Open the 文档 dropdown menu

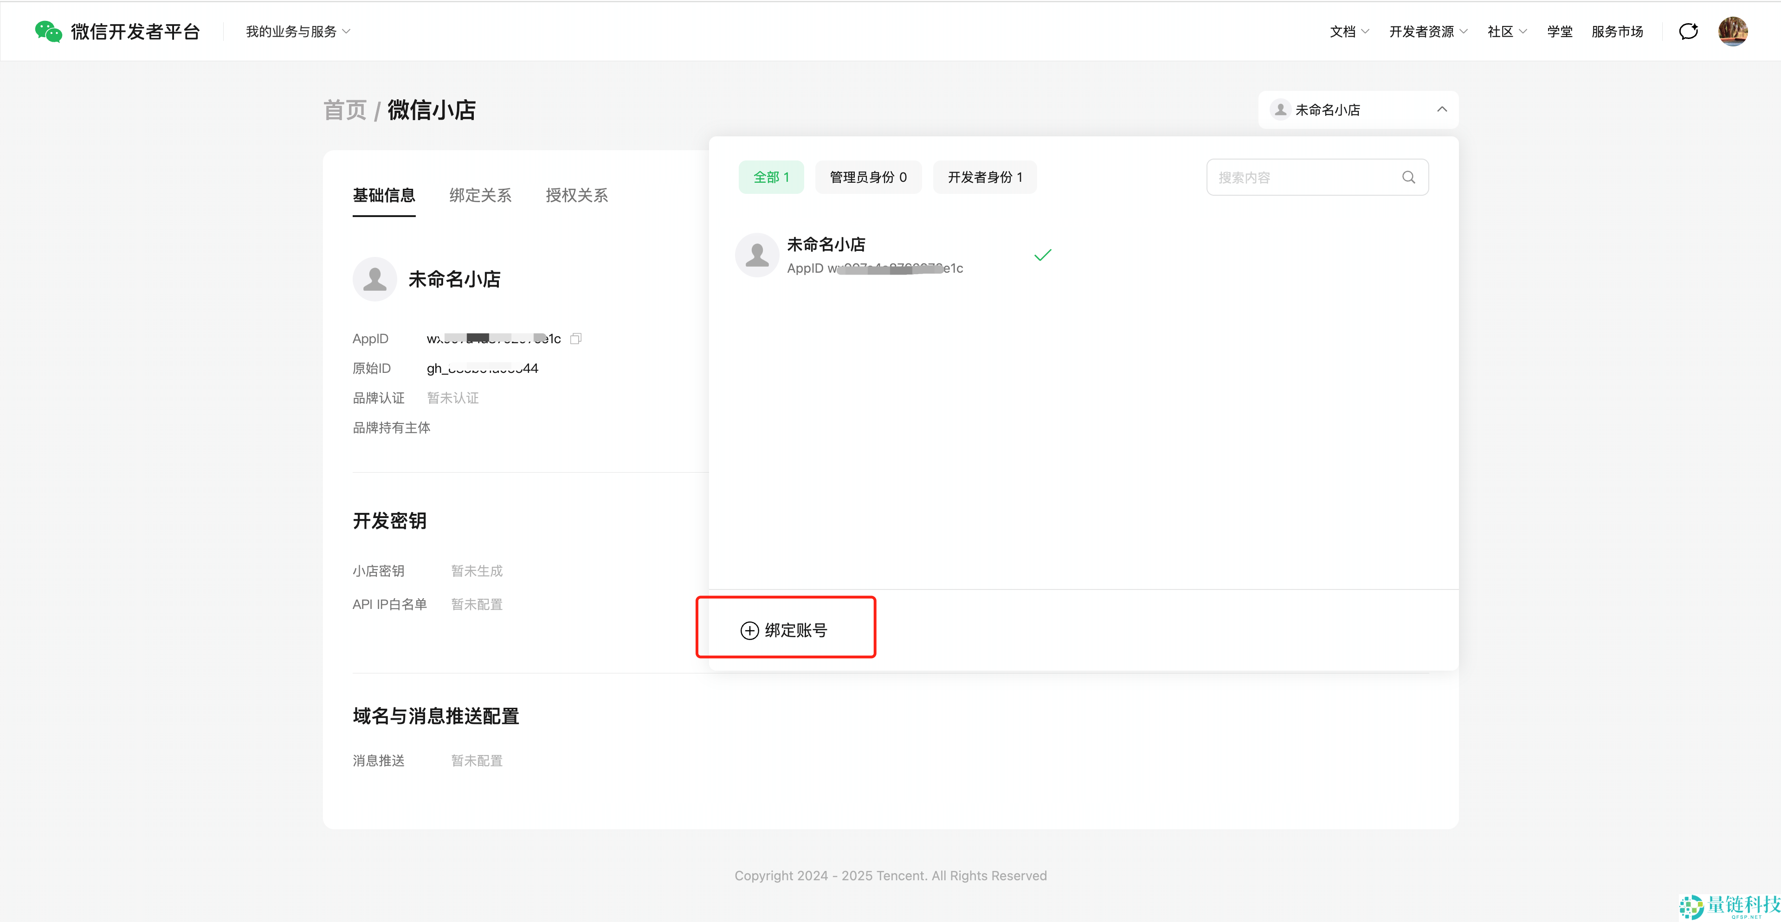click(1349, 32)
